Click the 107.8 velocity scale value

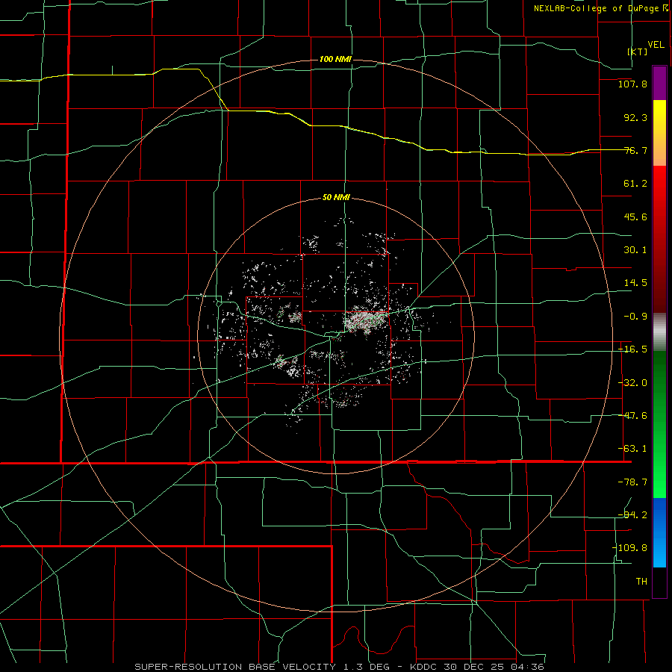[x=632, y=84]
